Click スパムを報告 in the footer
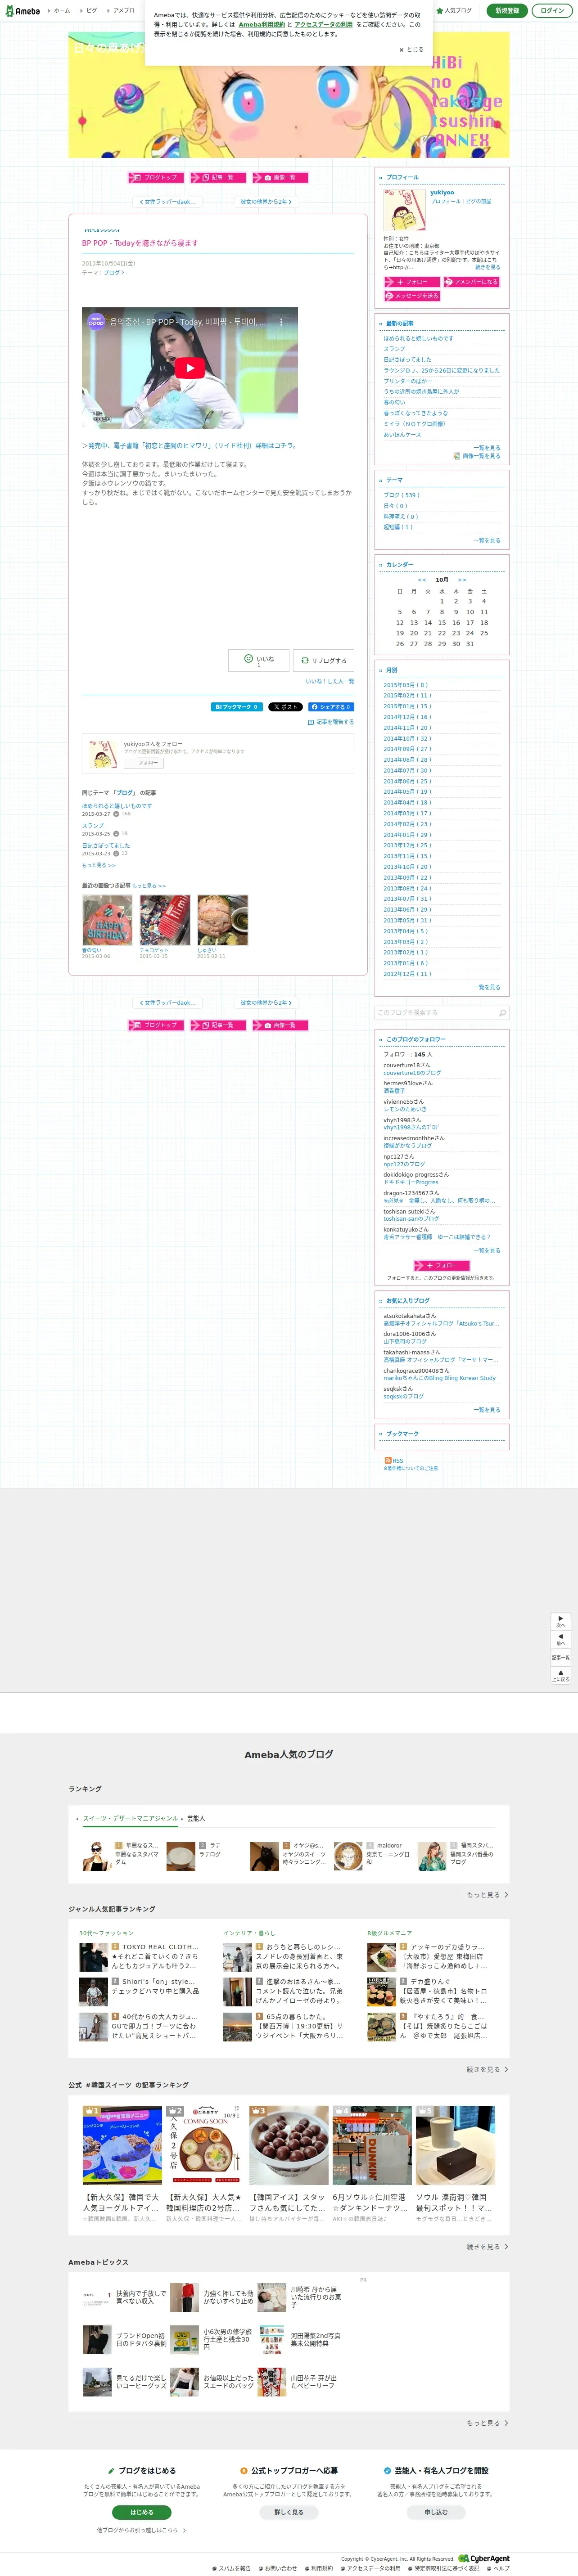 (x=232, y=2568)
